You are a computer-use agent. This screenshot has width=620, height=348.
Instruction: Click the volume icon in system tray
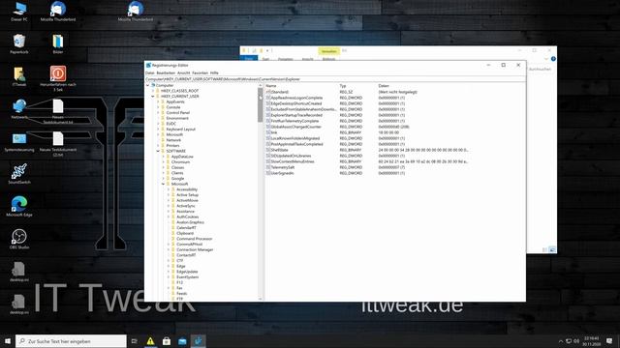pos(576,341)
